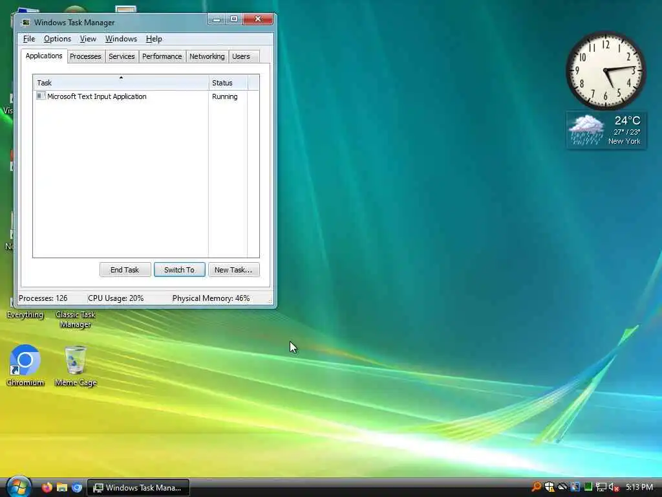Click the Windows Task Manager taskbar button
Screen dimensions: 662x497
138,488
